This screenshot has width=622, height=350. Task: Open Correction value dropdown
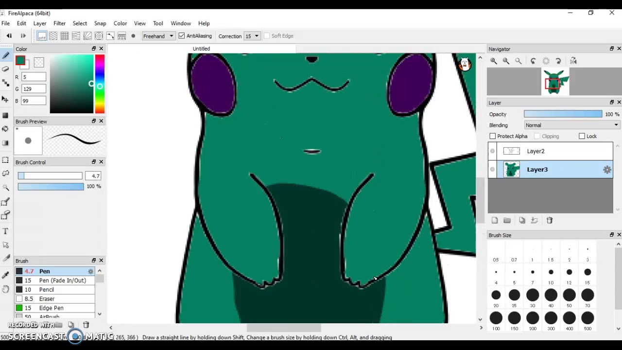click(x=252, y=36)
